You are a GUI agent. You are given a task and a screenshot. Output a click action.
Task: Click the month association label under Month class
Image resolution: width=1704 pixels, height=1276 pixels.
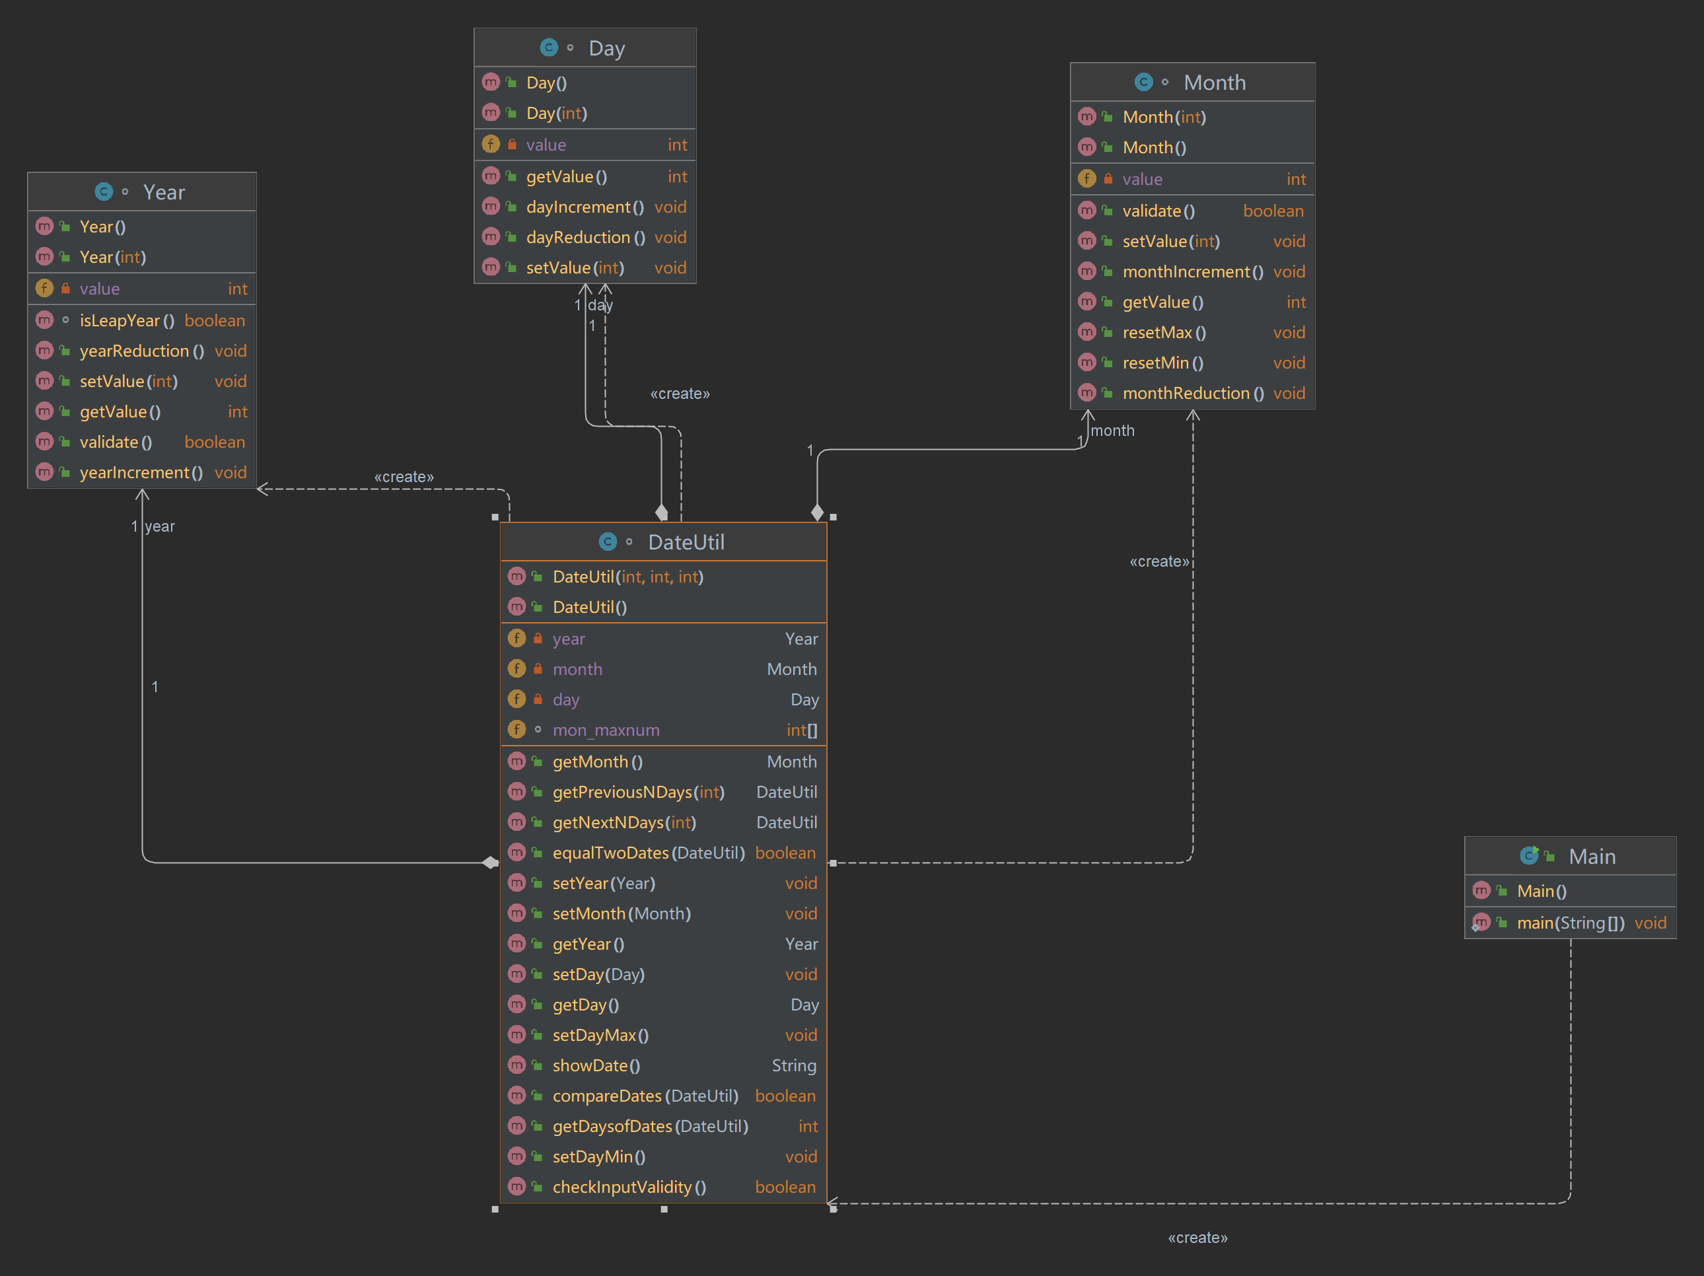(x=1112, y=431)
